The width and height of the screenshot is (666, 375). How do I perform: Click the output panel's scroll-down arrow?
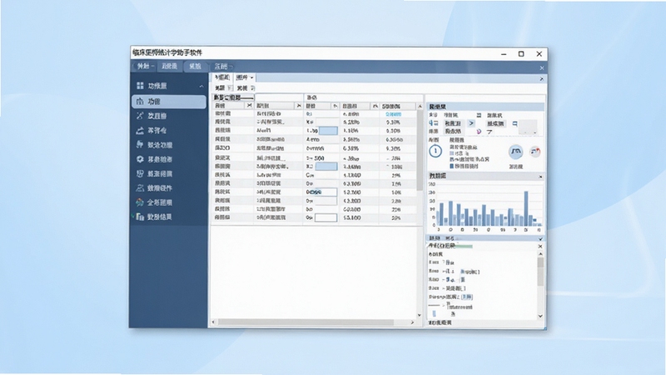click(540, 316)
